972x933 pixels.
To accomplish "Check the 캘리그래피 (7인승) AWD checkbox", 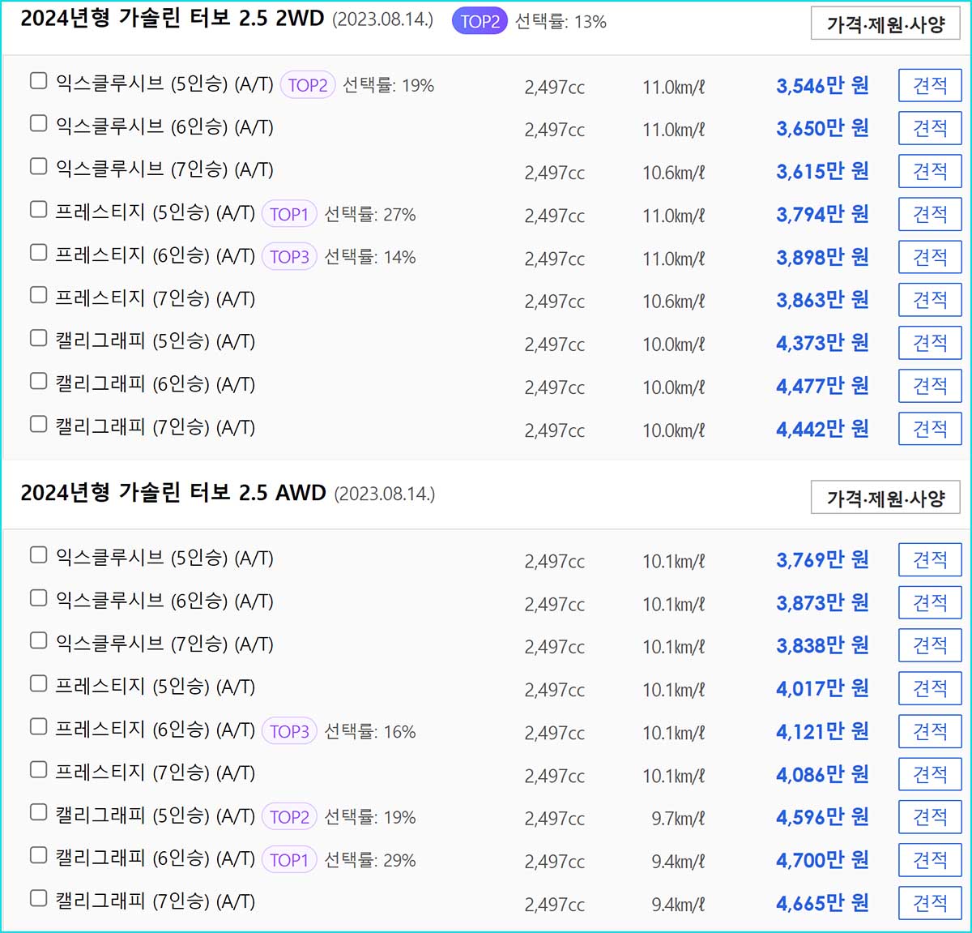I will 38,898.
